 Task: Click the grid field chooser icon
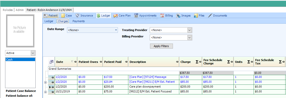(51, 62)
